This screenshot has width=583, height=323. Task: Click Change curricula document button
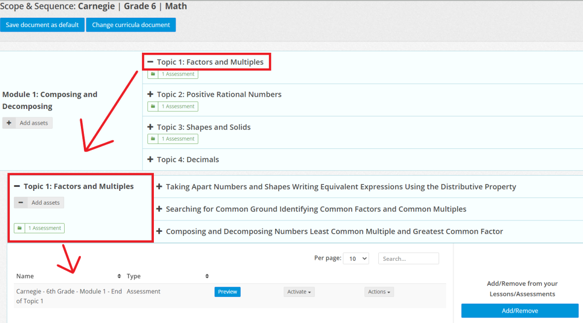click(x=131, y=25)
